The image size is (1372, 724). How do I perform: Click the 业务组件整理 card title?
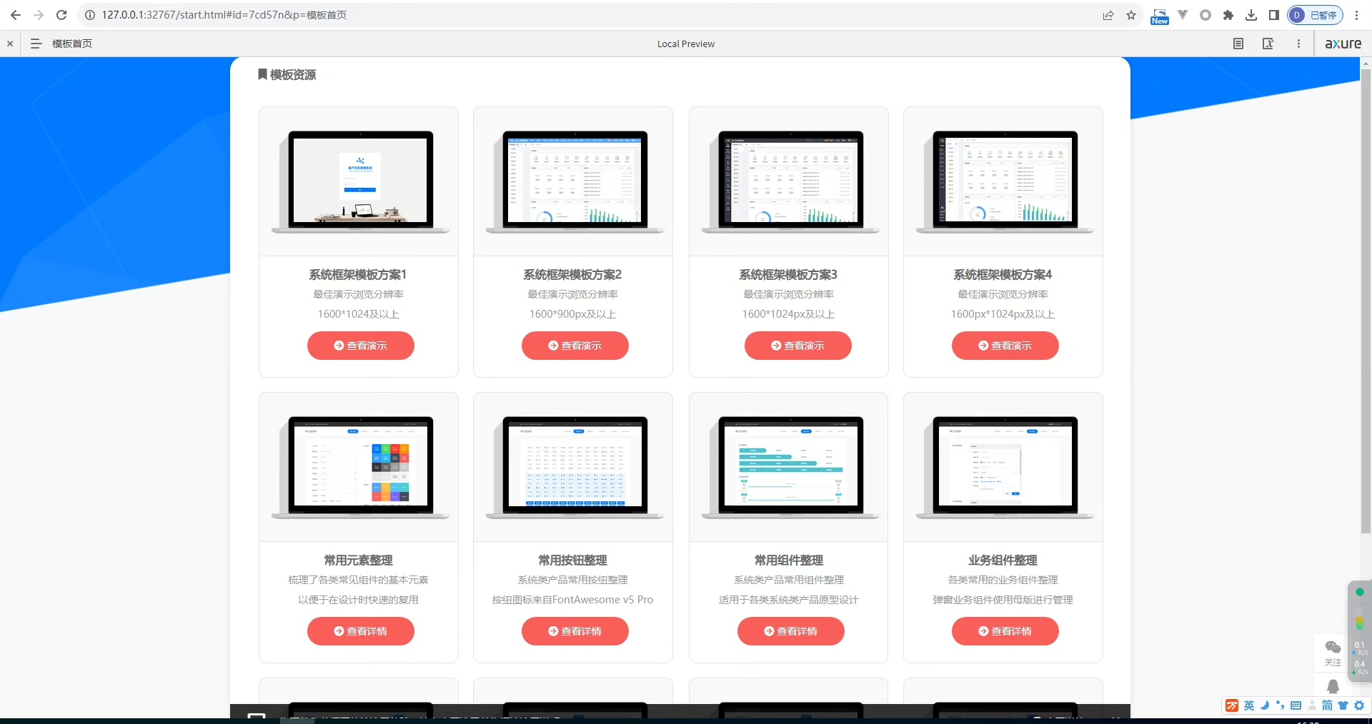click(x=1003, y=560)
